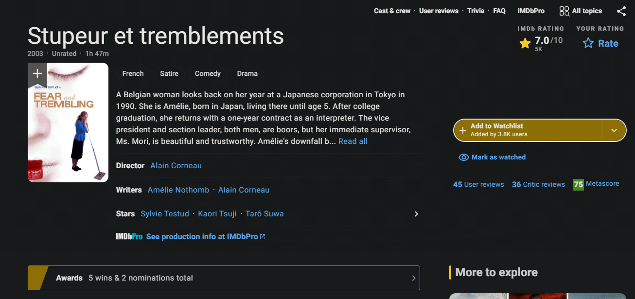View 36 Critic reviews

click(538, 185)
